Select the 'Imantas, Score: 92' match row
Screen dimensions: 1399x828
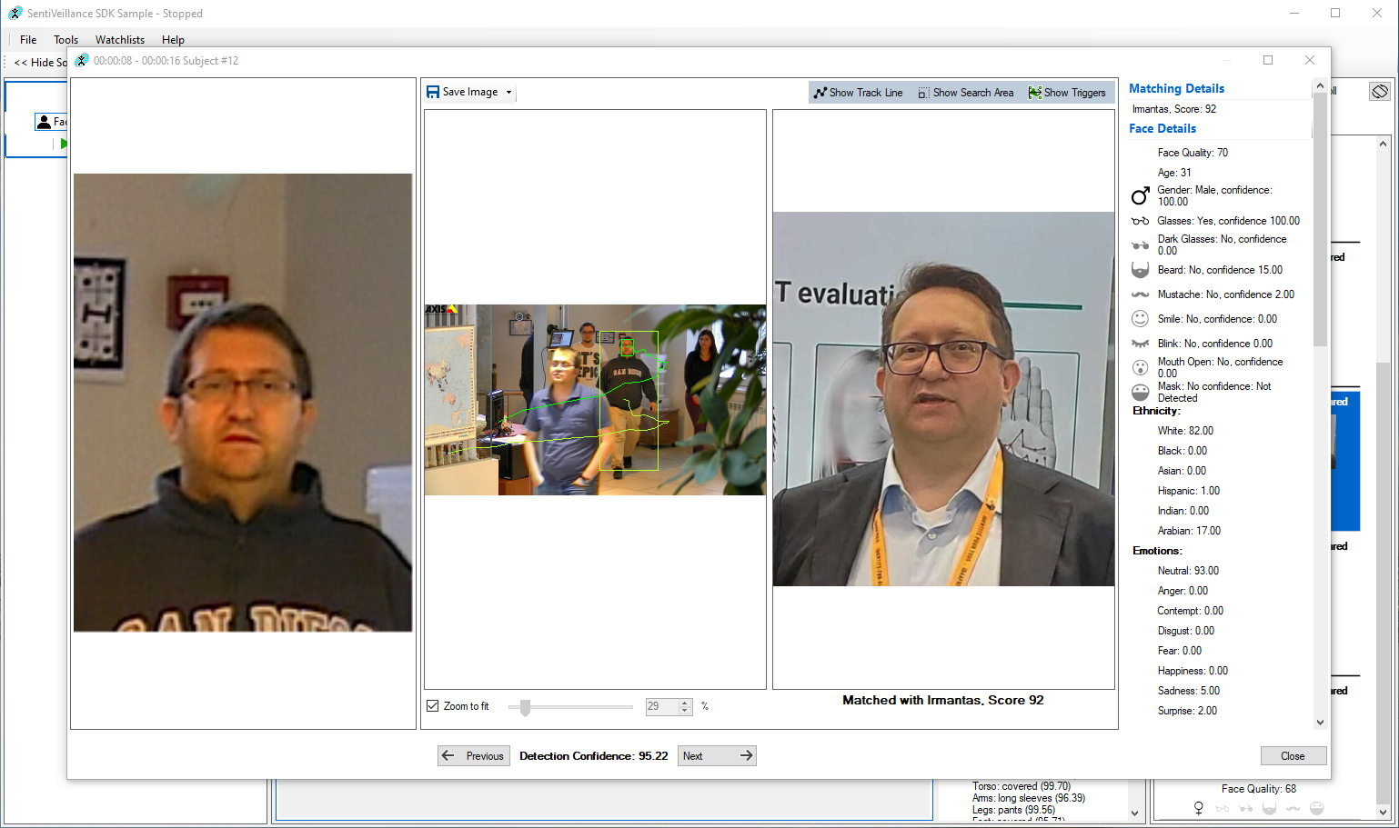[1174, 109]
